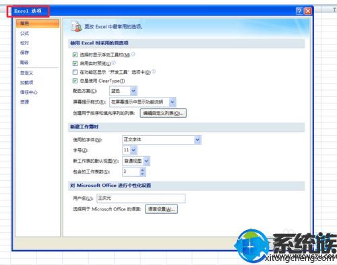Open 字号 dropdown showing 11

(133, 150)
